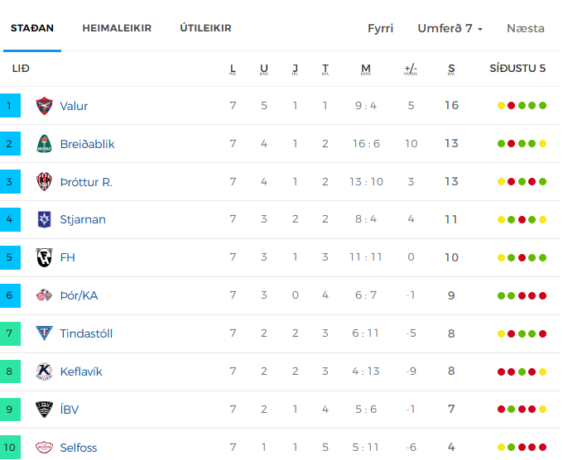Select the Staðan tab
This screenshot has height=460, width=563.
tap(32, 28)
